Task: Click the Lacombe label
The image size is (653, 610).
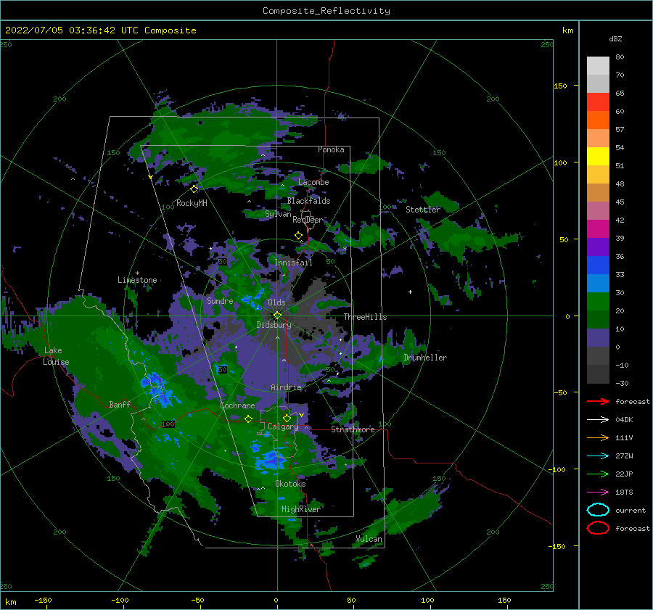Action: coord(313,182)
